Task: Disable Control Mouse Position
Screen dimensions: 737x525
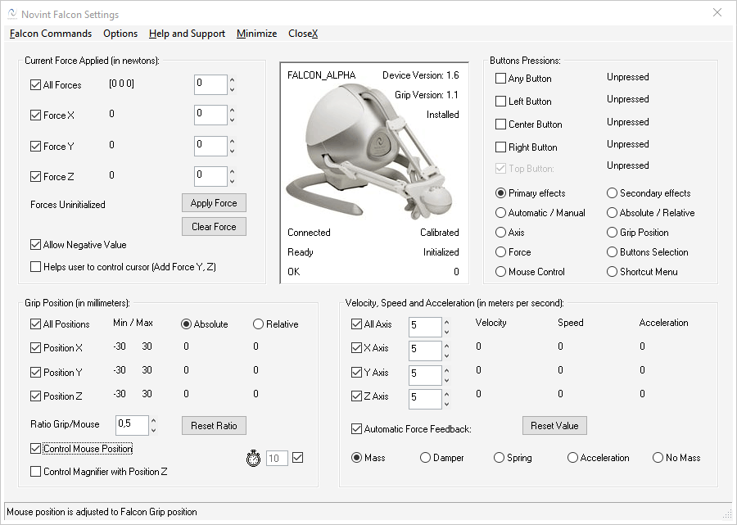Action: point(34,448)
